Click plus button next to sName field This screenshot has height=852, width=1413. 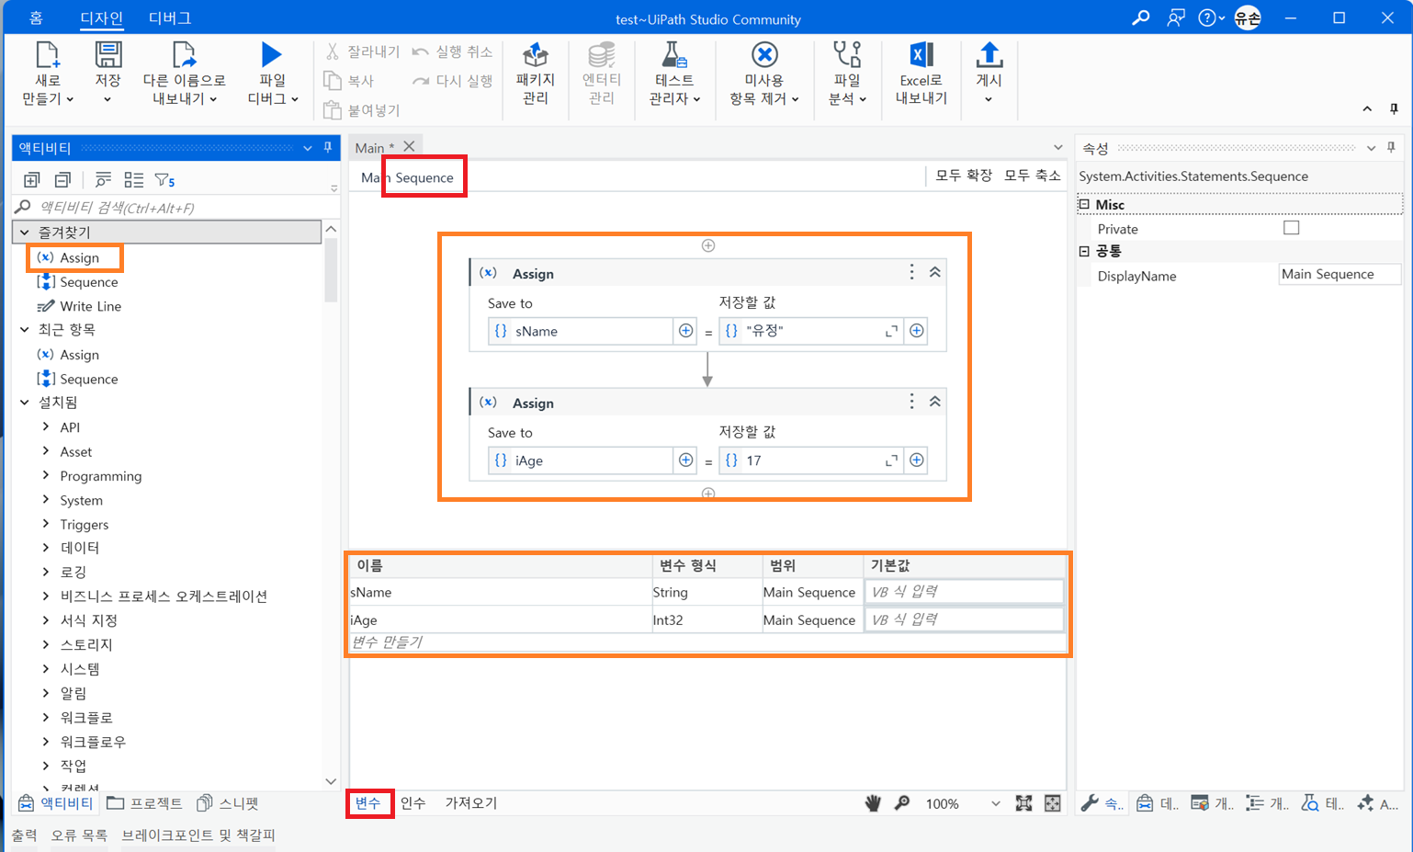point(685,331)
